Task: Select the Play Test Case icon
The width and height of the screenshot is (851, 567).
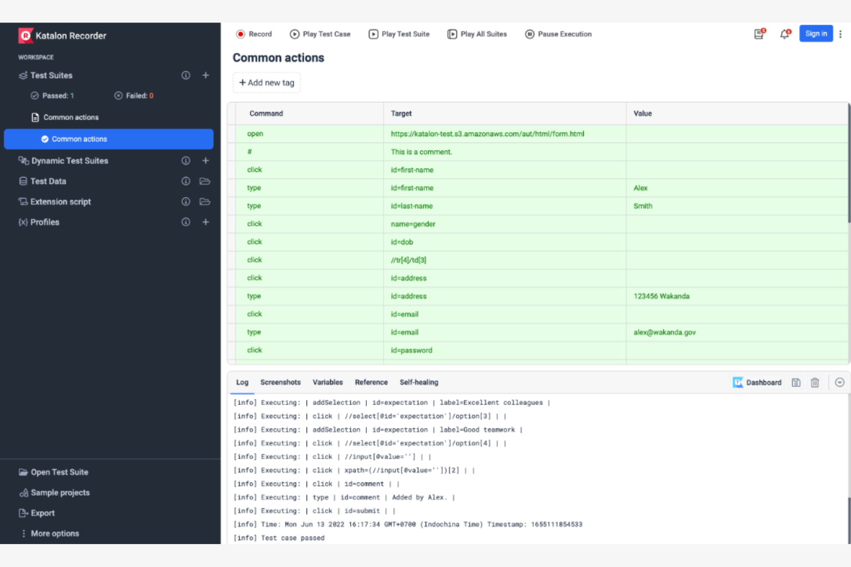Action: point(294,34)
